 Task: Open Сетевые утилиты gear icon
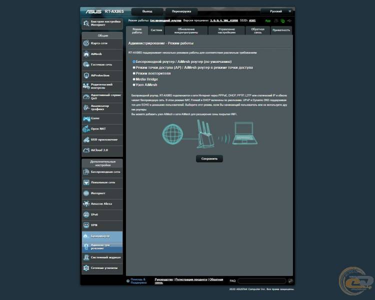click(x=86, y=268)
